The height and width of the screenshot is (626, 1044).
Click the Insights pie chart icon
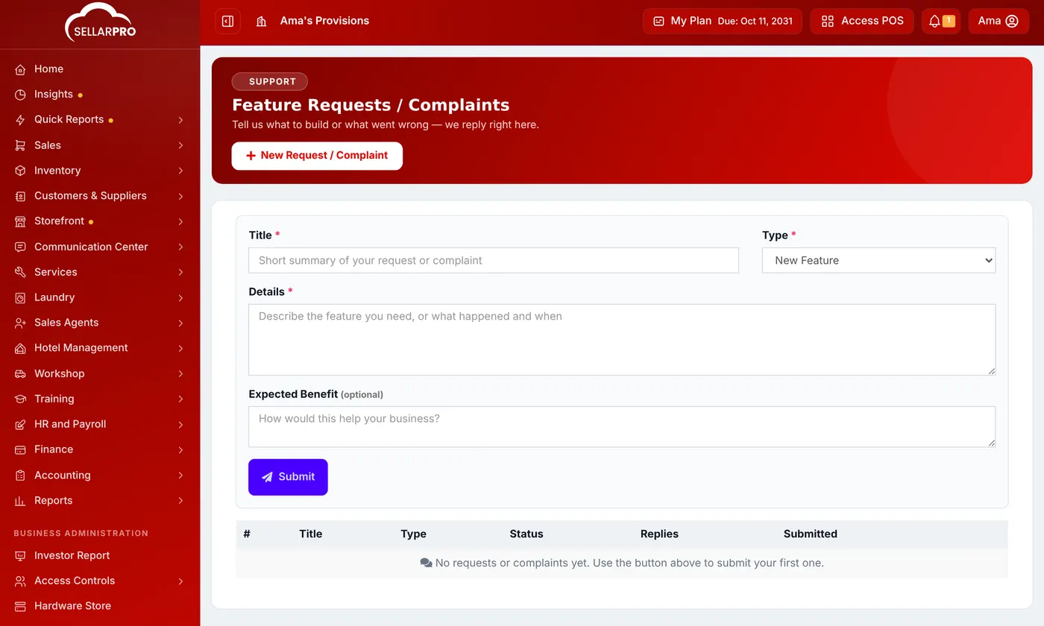tap(20, 95)
